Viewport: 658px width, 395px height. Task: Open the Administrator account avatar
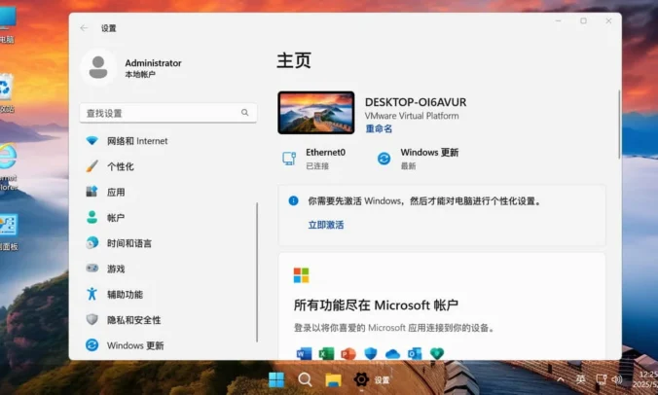pyautogui.click(x=98, y=67)
